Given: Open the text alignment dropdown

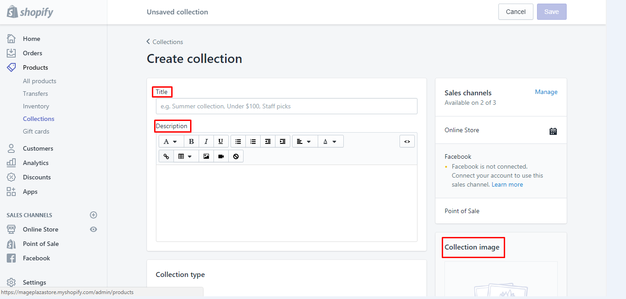Looking at the screenshot, I should point(305,141).
